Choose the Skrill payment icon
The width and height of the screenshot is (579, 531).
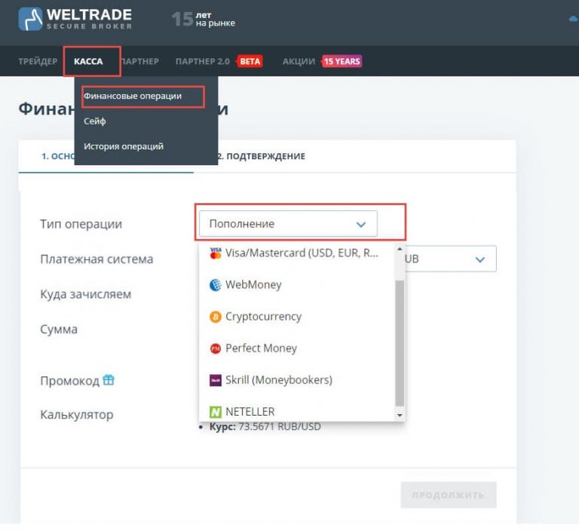[x=215, y=380]
